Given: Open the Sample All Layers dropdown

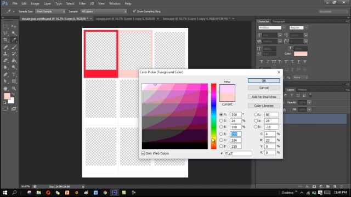Looking at the screenshot, I should [x=104, y=11].
